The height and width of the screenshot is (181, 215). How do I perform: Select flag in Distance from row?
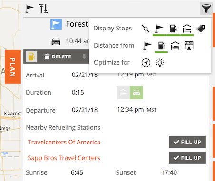[x=147, y=46]
